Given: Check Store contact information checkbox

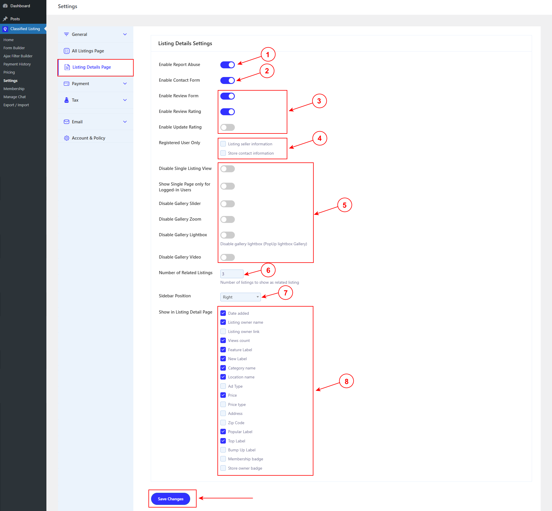Looking at the screenshot, I should (x=223, y=153).
